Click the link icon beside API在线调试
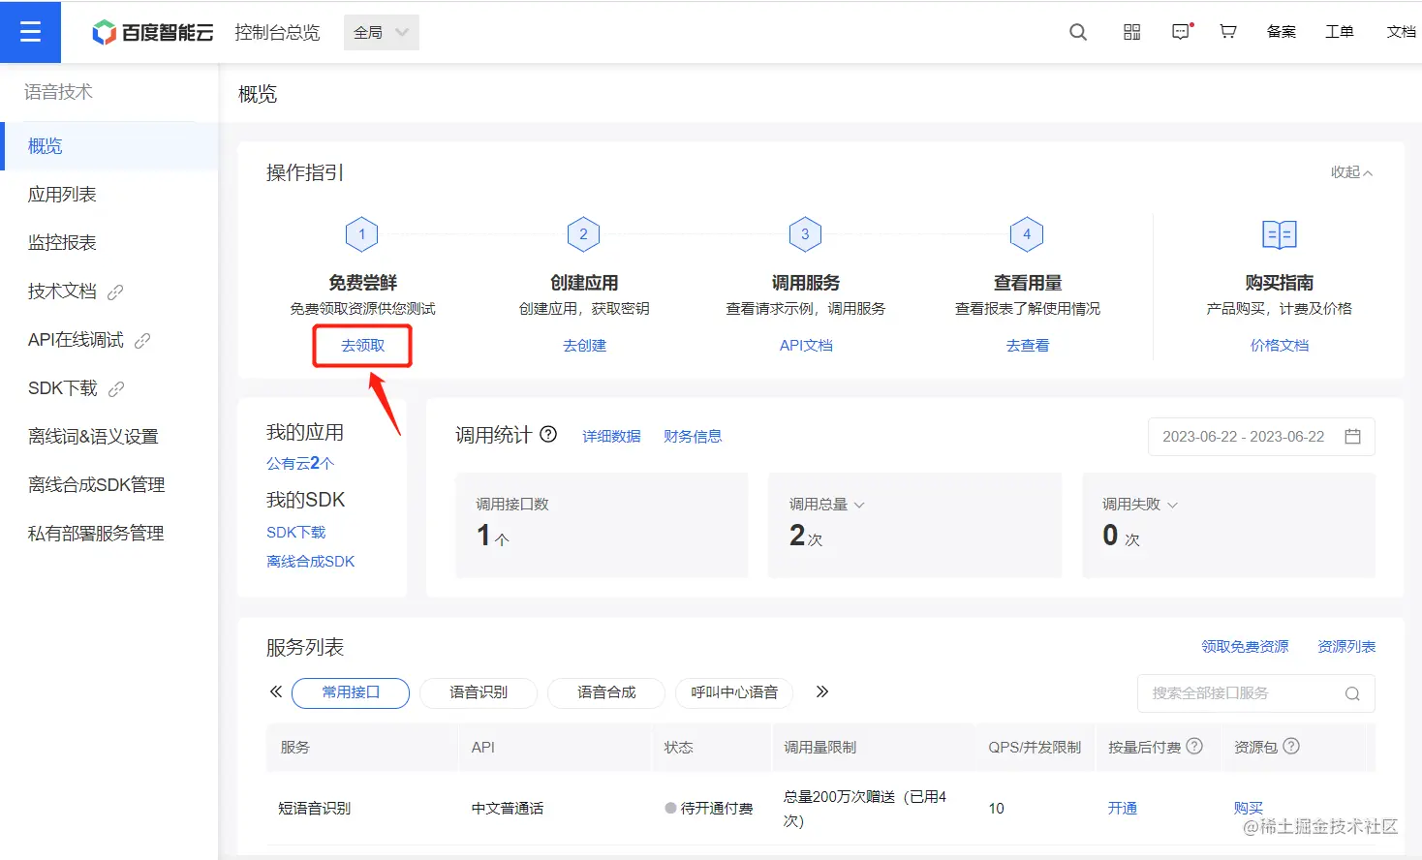Viewport: 1422px width, 860px height. pyautogui.click(x=142, y=340)
